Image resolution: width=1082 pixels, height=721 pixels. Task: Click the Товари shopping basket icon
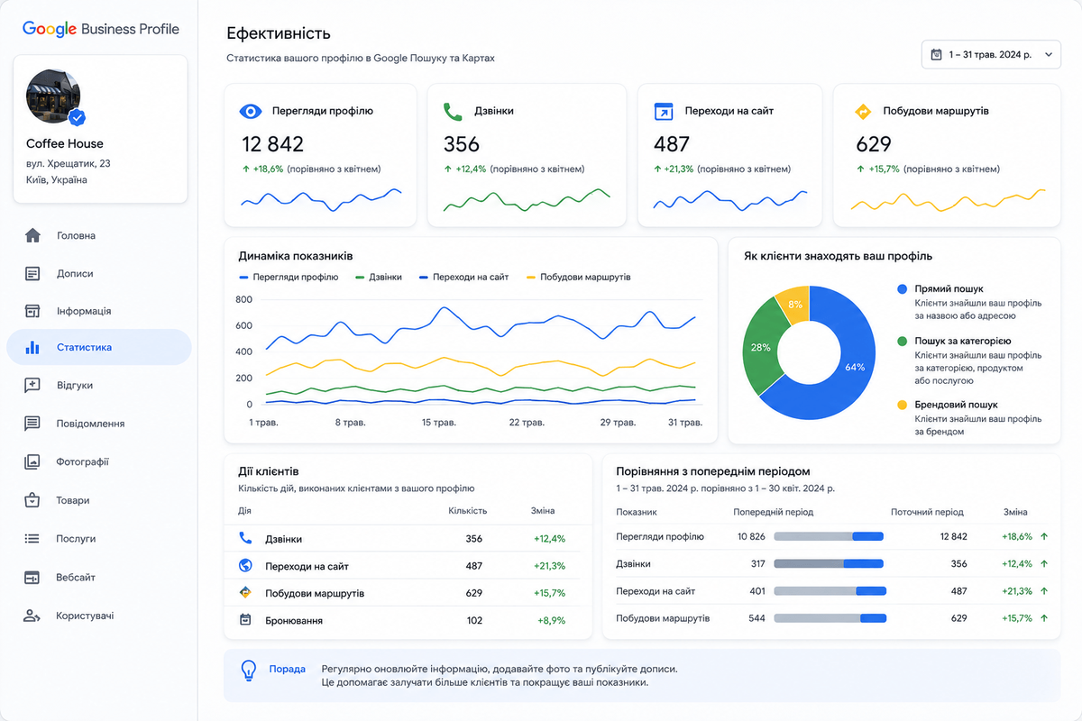click(32, 500)
